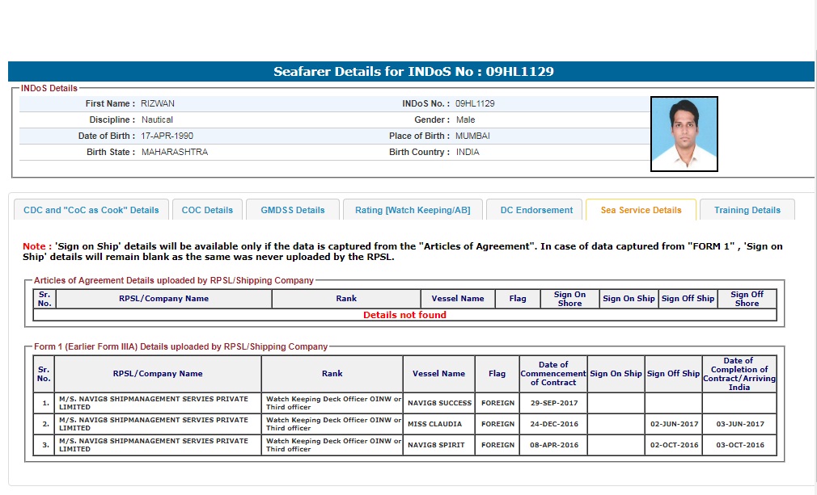Click the 29-SEP-2017 commencement date
This screenshot has width=817, height=495.
[553, 403]
